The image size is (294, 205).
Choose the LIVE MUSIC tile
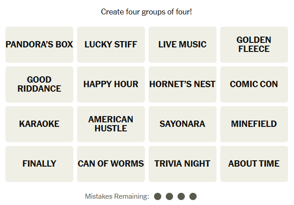183,45
